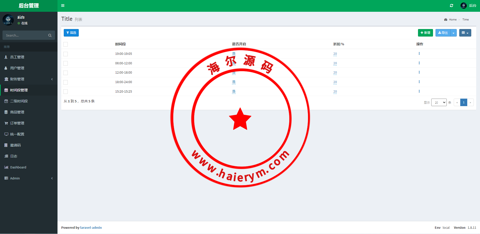The width and height of the screenshot is (480, 234).
Task: Open actions menu for 18:00-24:00 row
Action: 419,82
